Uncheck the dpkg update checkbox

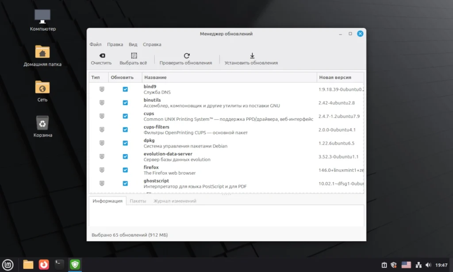(x=125, y=143)
